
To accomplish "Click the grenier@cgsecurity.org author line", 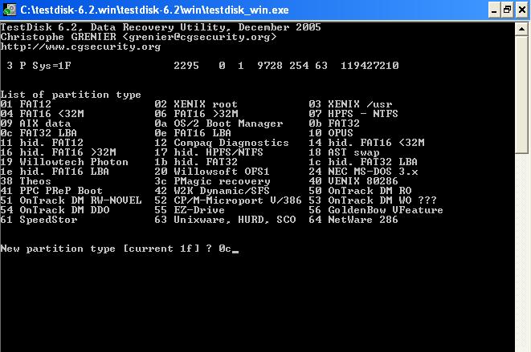I will [138, 37].
